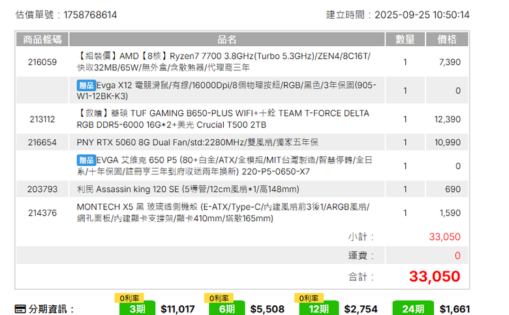Select the green 24期 installment button
This screenshot has height=315, width=509.
(x=413, y=309)
